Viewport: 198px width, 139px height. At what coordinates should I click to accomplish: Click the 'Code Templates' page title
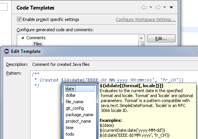35,8
